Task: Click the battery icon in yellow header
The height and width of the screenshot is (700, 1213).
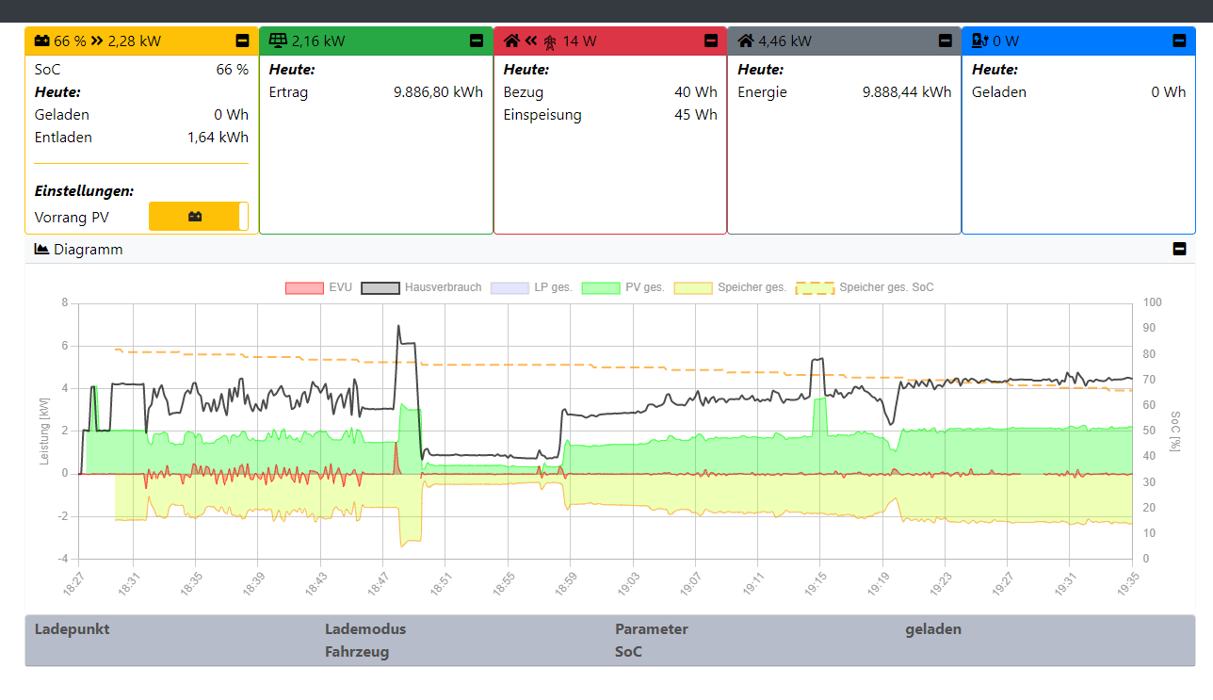Action: click(x=42, y=41)
